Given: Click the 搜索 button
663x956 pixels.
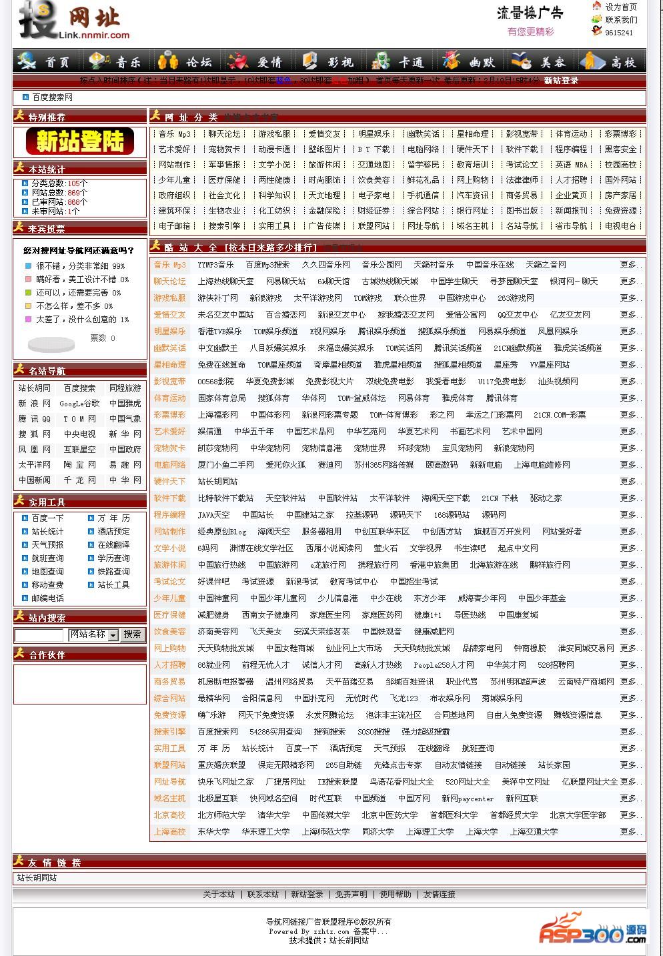Looking at the screenshot, I should (x=132, y=634).
